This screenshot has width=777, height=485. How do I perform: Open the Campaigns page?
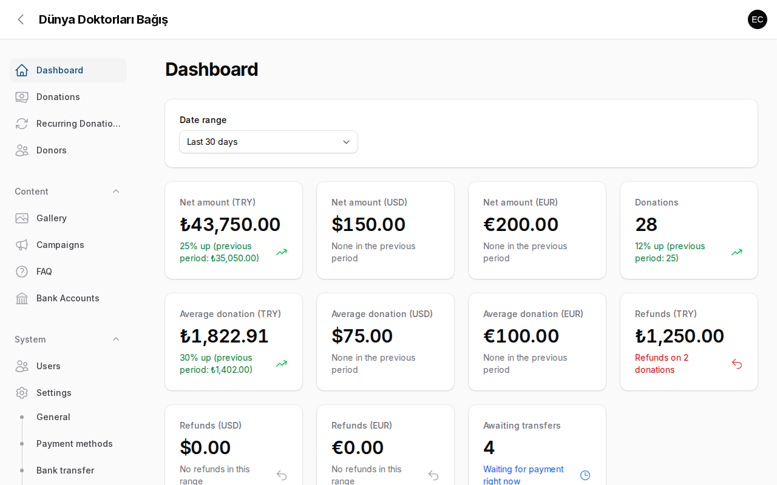pos(68,245)
